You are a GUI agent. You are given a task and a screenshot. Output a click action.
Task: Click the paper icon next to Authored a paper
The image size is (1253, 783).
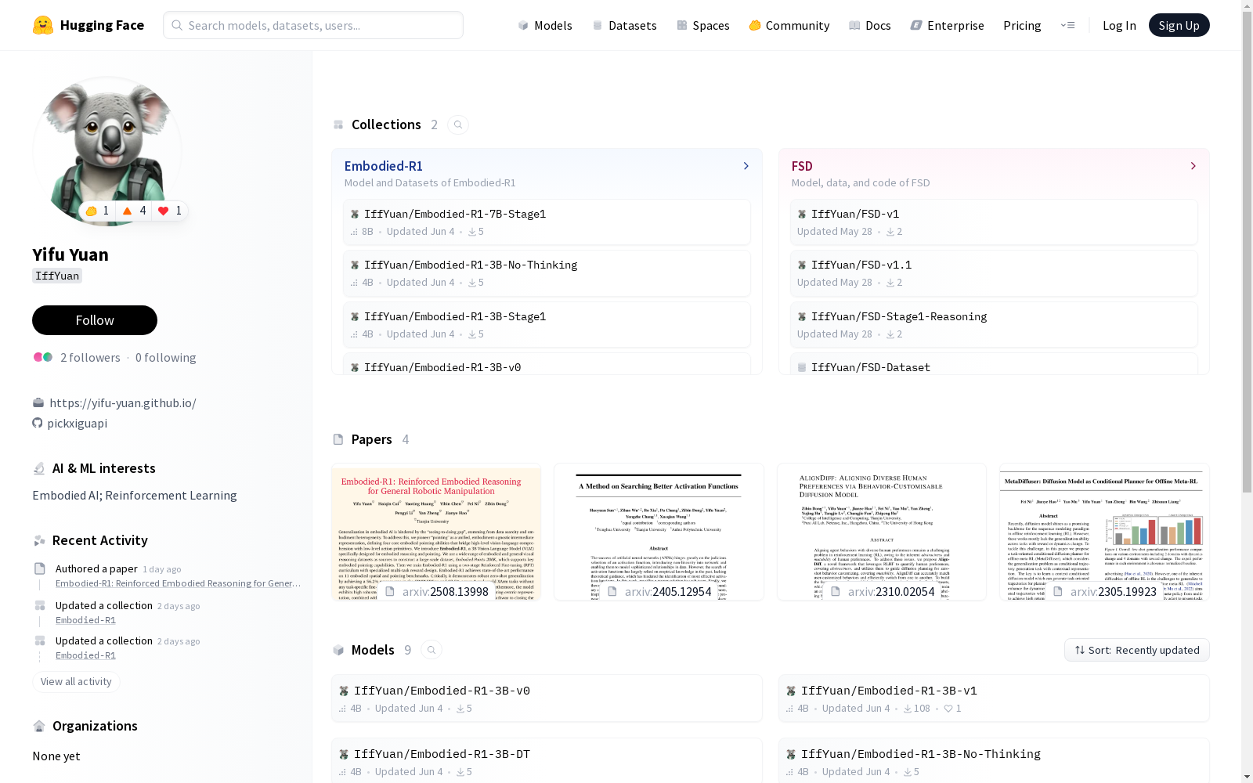click(x=40, y=568)
